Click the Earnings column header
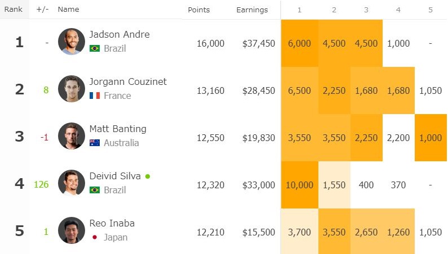Screen dimensions: 448x254 [252, 10]
